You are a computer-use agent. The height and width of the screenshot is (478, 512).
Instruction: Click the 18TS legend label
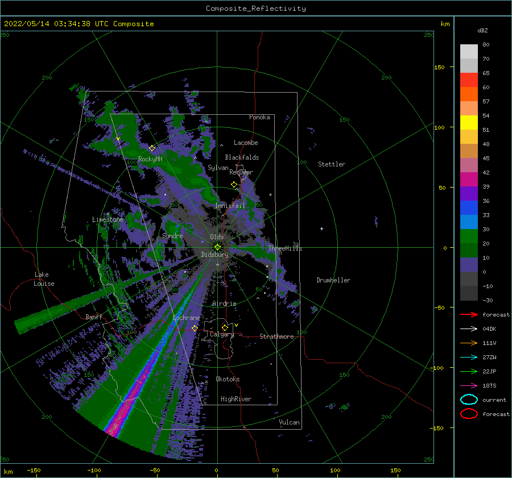(x=489, y=386)
